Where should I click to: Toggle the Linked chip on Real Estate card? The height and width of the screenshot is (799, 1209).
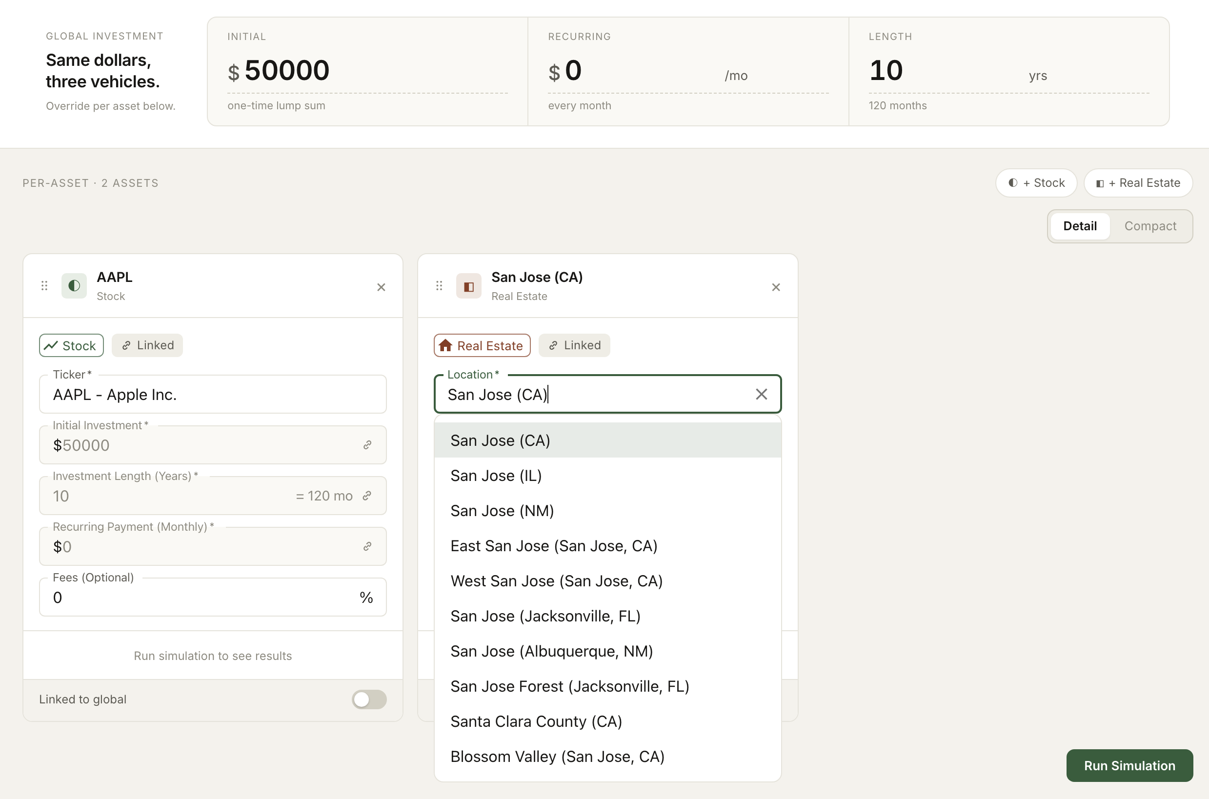(x=574, y=345)
